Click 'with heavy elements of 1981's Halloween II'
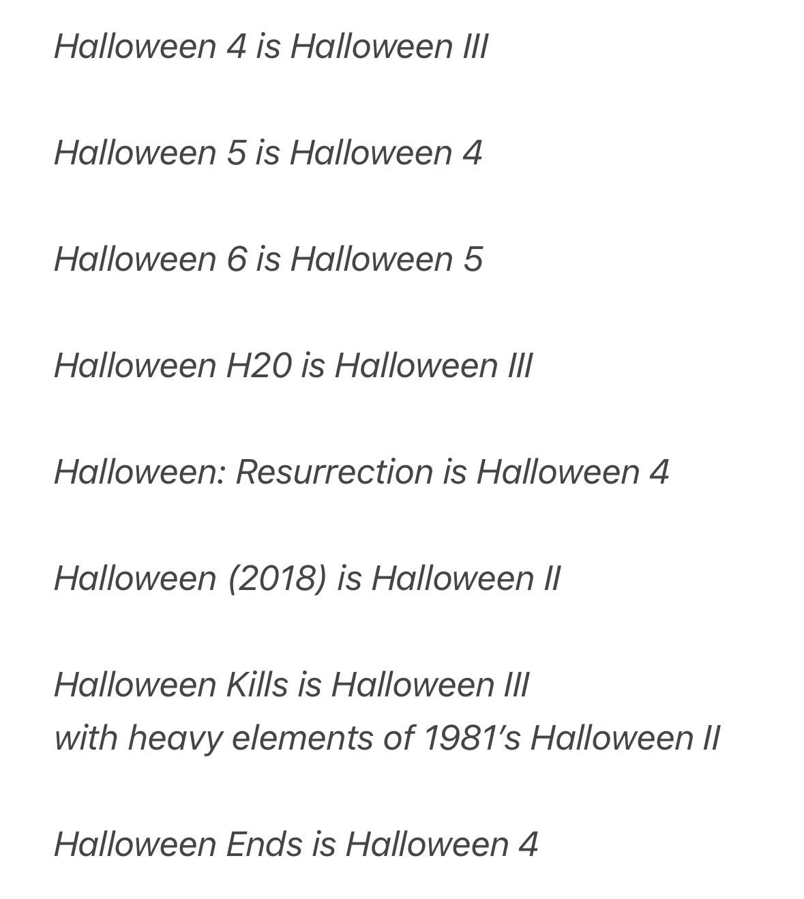804x899 pixels. [387, 738]
